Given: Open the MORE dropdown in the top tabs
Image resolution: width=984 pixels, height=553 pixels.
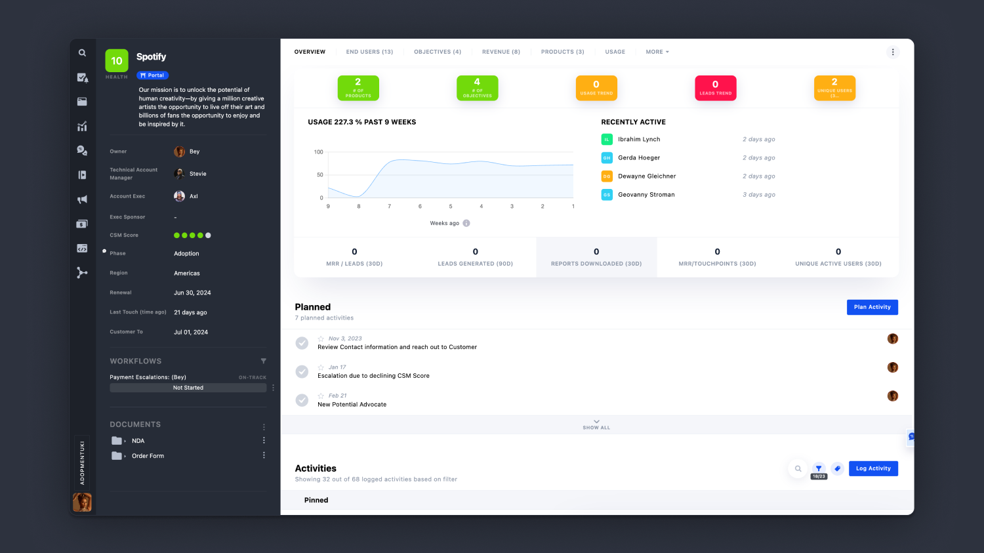Looking at the screenshot, I should [657, 52].
